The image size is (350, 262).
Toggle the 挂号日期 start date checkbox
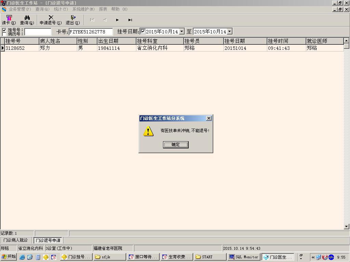[x=143, y=31]
